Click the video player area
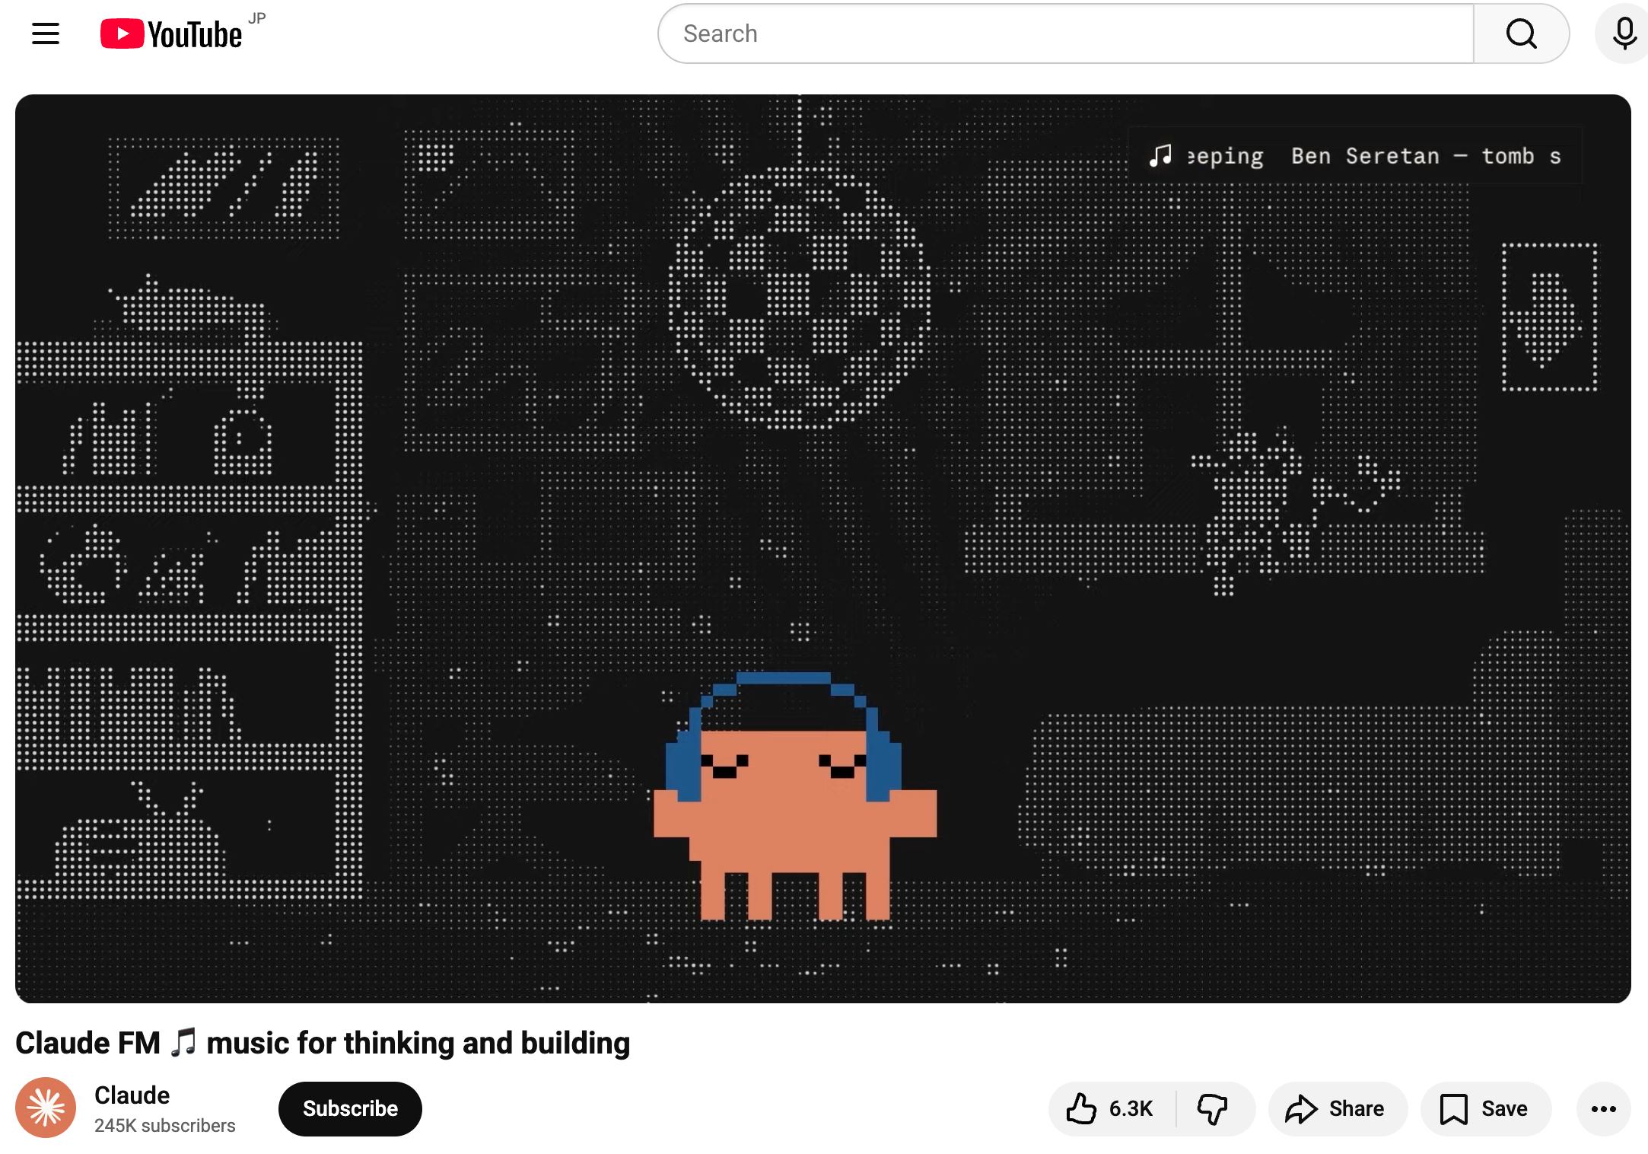Image resolution: width=1648 pixels, height=1154 pixels. pos(823,548)
